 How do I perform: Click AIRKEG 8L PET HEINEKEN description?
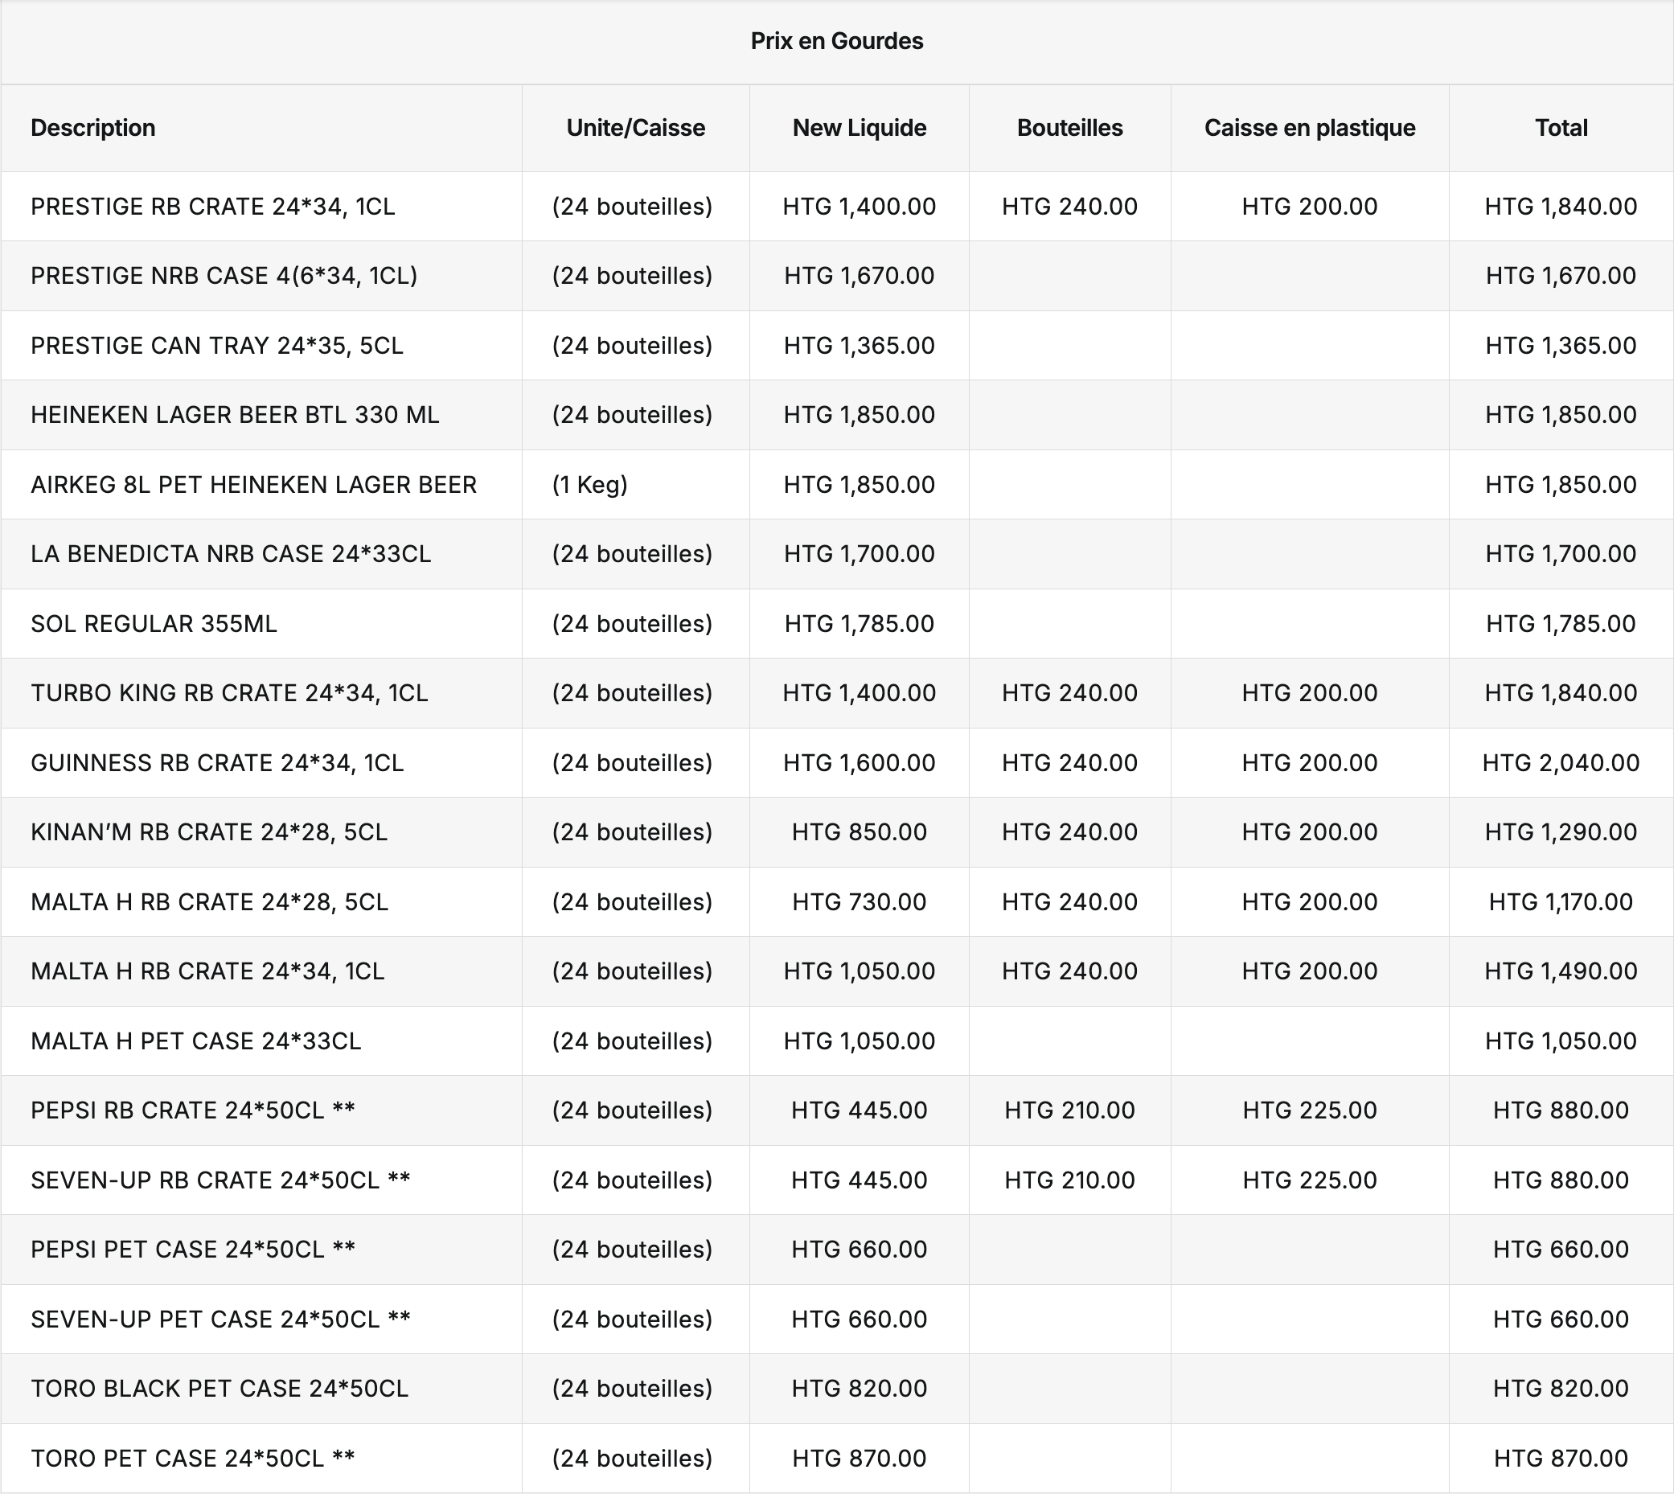tap(254, 484)
